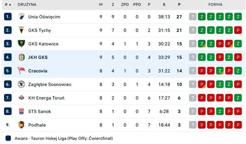Sort standings by bold P points header
Viewport: 246px width, 144px height.
[x=179, y=5]
